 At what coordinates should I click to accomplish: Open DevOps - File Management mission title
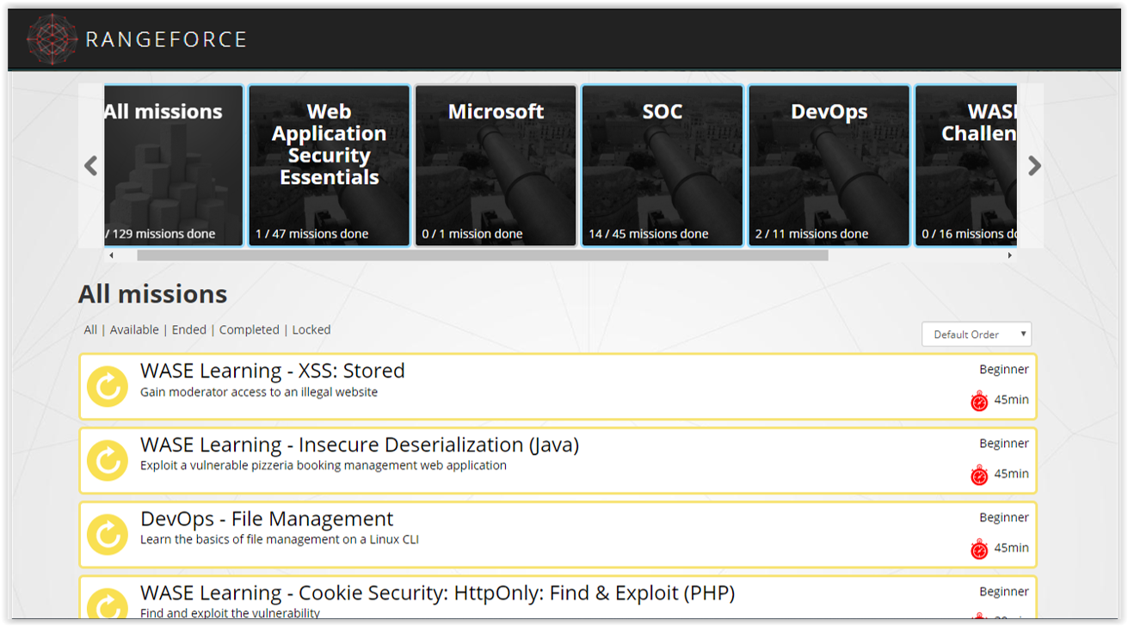[x=267, y=519]
